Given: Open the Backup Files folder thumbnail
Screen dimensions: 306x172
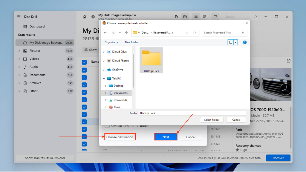Looking at the screenshot, I should coord(151,59).
